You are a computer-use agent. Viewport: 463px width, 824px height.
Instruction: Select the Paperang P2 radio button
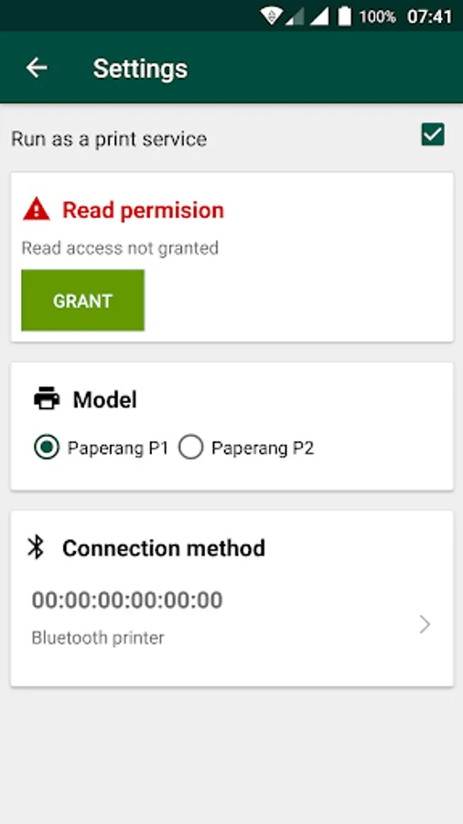(x=190, y=448)
